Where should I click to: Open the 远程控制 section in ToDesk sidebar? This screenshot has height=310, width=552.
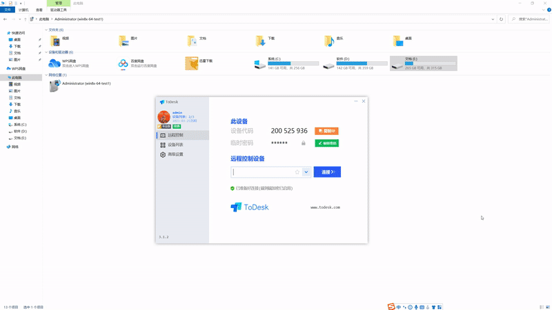(183, 135)
